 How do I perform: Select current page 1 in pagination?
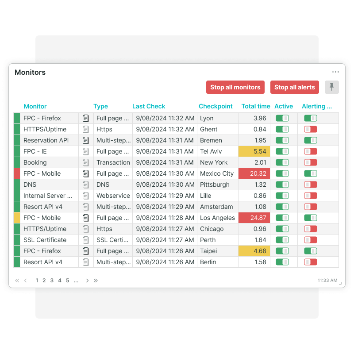tap(37, 281)
